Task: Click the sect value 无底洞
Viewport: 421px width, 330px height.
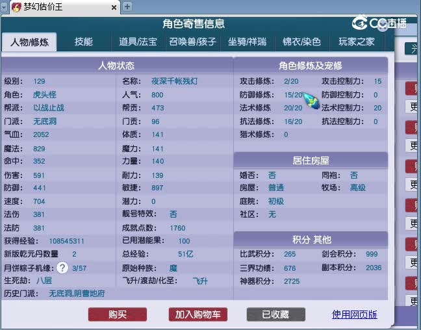Action: [45, 121]
